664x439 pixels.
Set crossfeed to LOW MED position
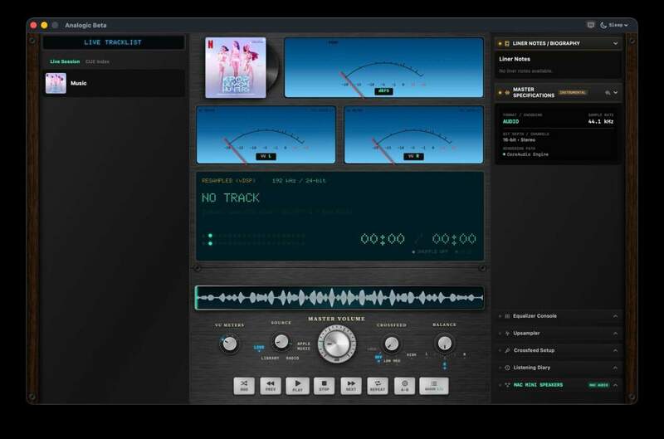(x=392, y=361)
